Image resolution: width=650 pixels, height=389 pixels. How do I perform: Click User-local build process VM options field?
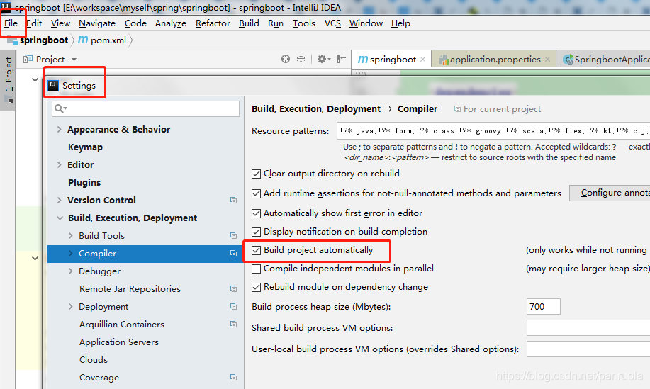point(588,349)
